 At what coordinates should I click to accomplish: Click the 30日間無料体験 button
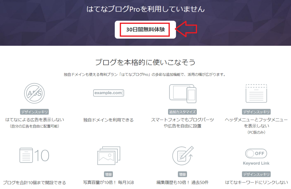tap(145, 30)
